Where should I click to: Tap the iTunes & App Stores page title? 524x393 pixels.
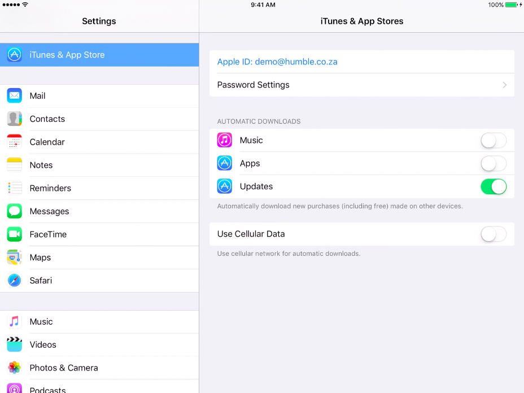point(362,21)
